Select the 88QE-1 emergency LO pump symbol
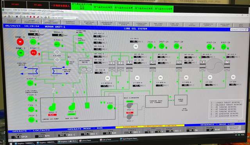Image resolution: width=250 pixels, height=145 pixels. tap(52, 107)
